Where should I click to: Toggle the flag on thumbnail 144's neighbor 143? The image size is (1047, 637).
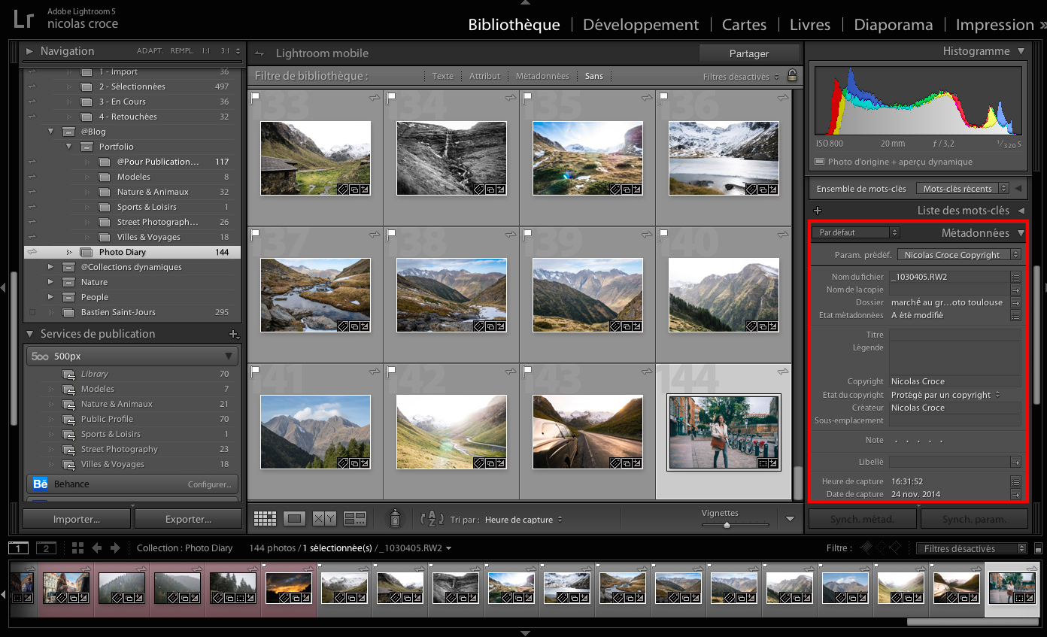(x=527, y=371)
